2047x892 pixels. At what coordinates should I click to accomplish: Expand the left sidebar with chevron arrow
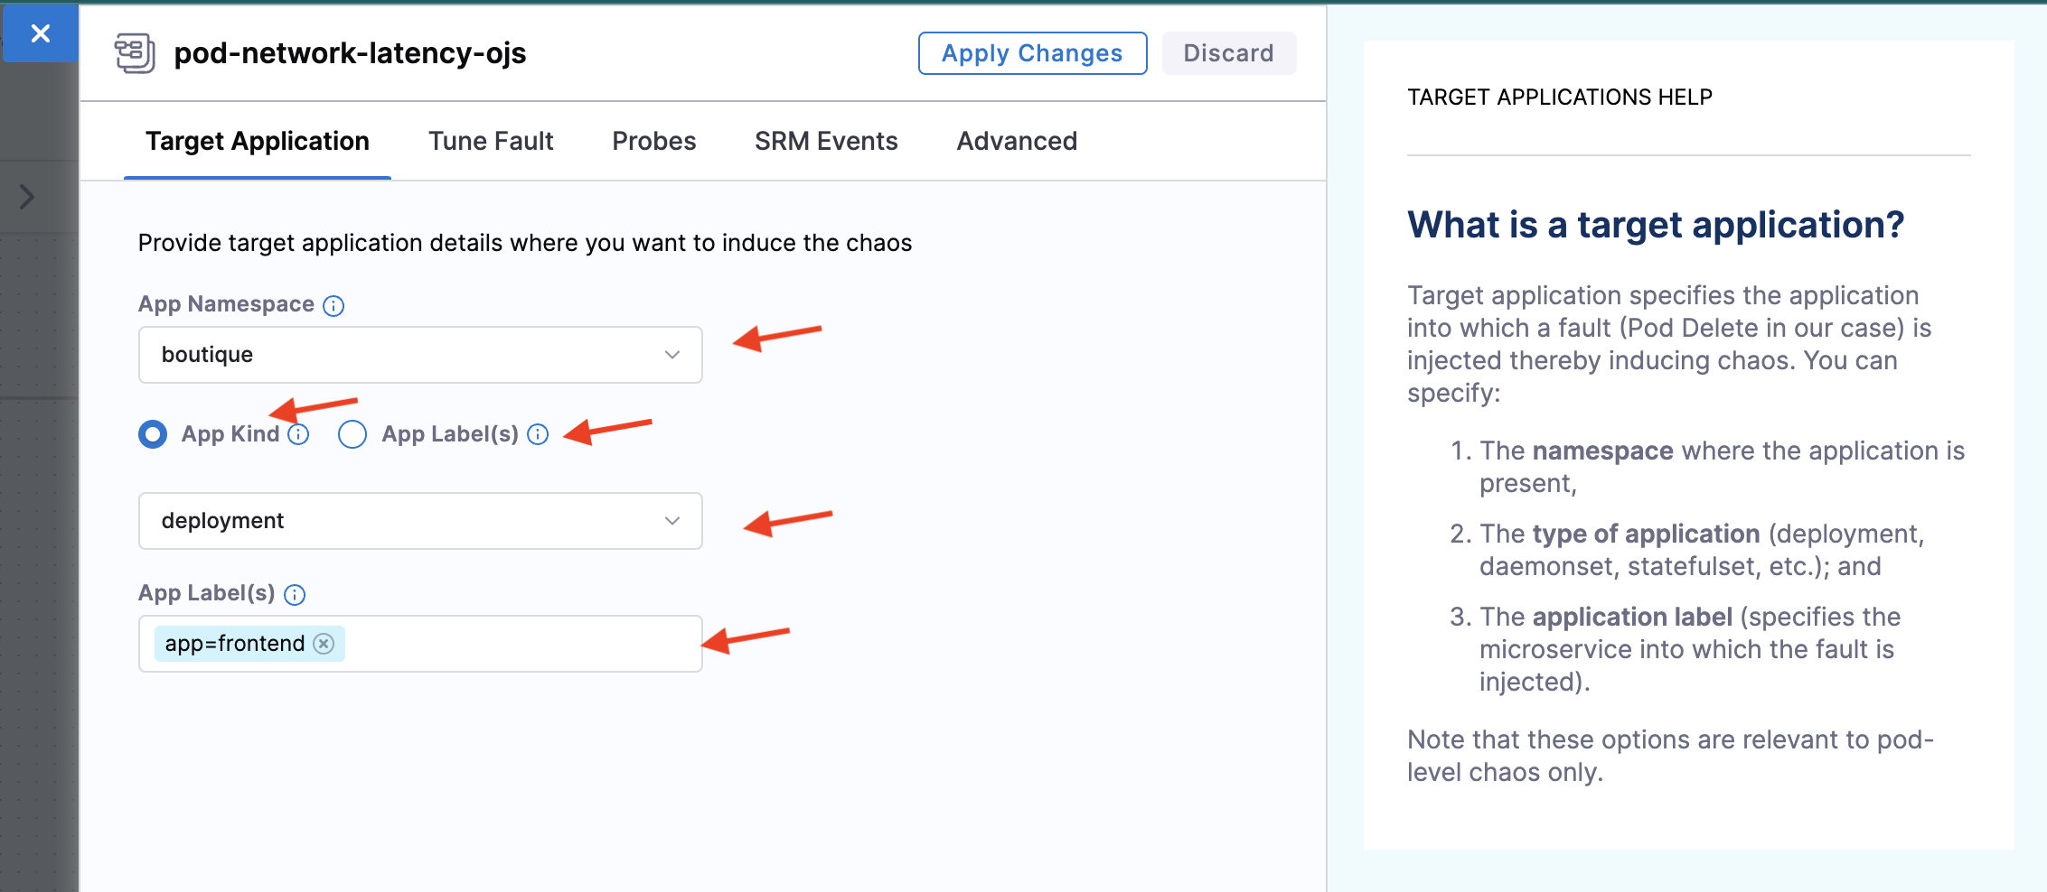coord(27,197)
